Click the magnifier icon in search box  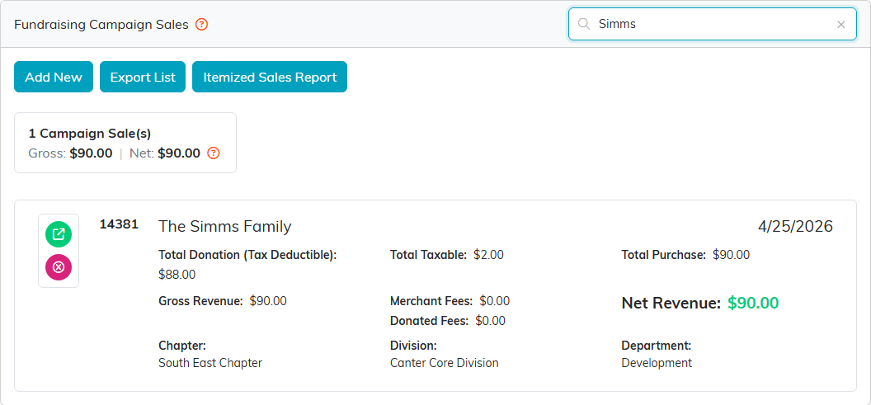583,24
